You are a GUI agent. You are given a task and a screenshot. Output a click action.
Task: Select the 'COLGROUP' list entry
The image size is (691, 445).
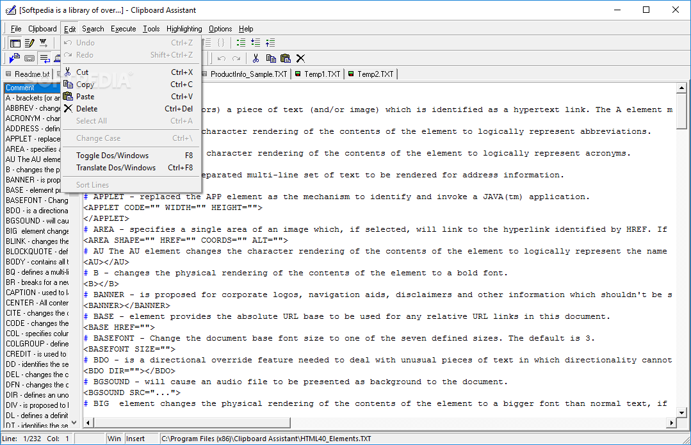coord(37,344)
